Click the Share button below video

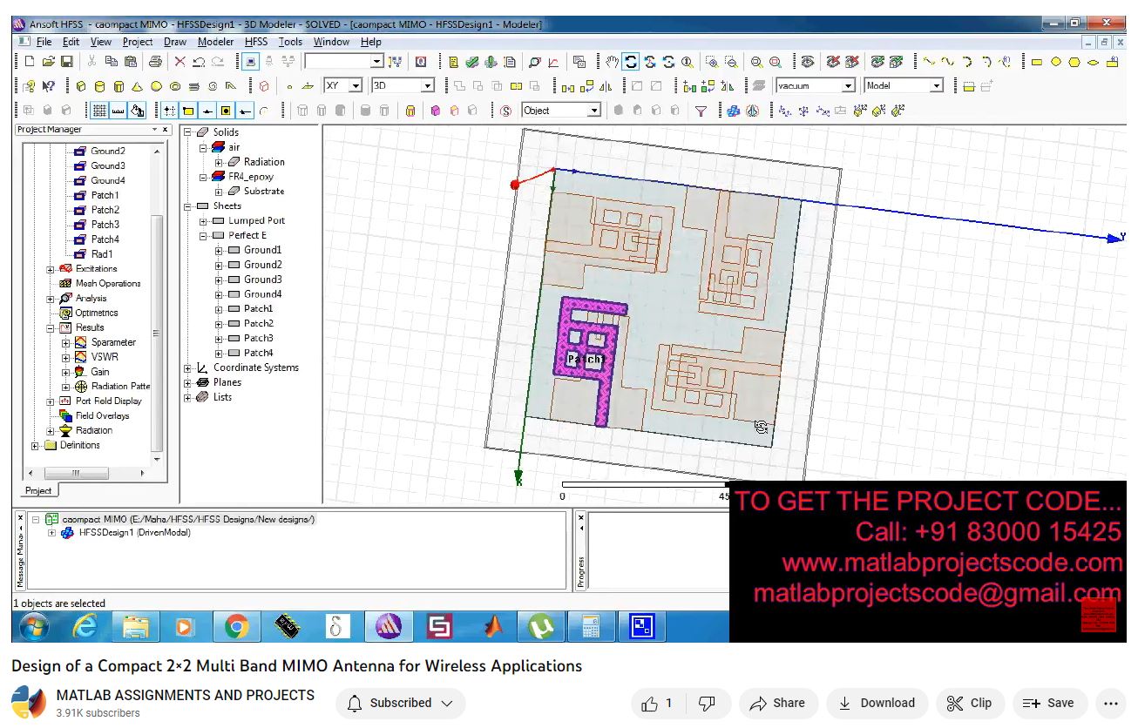coord(777,704)
